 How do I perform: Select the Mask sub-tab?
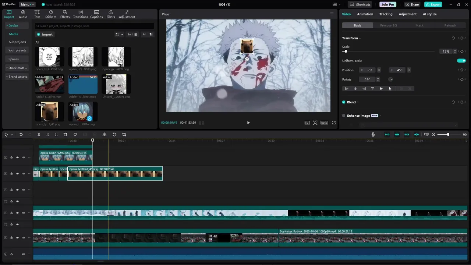click(419, 25)
